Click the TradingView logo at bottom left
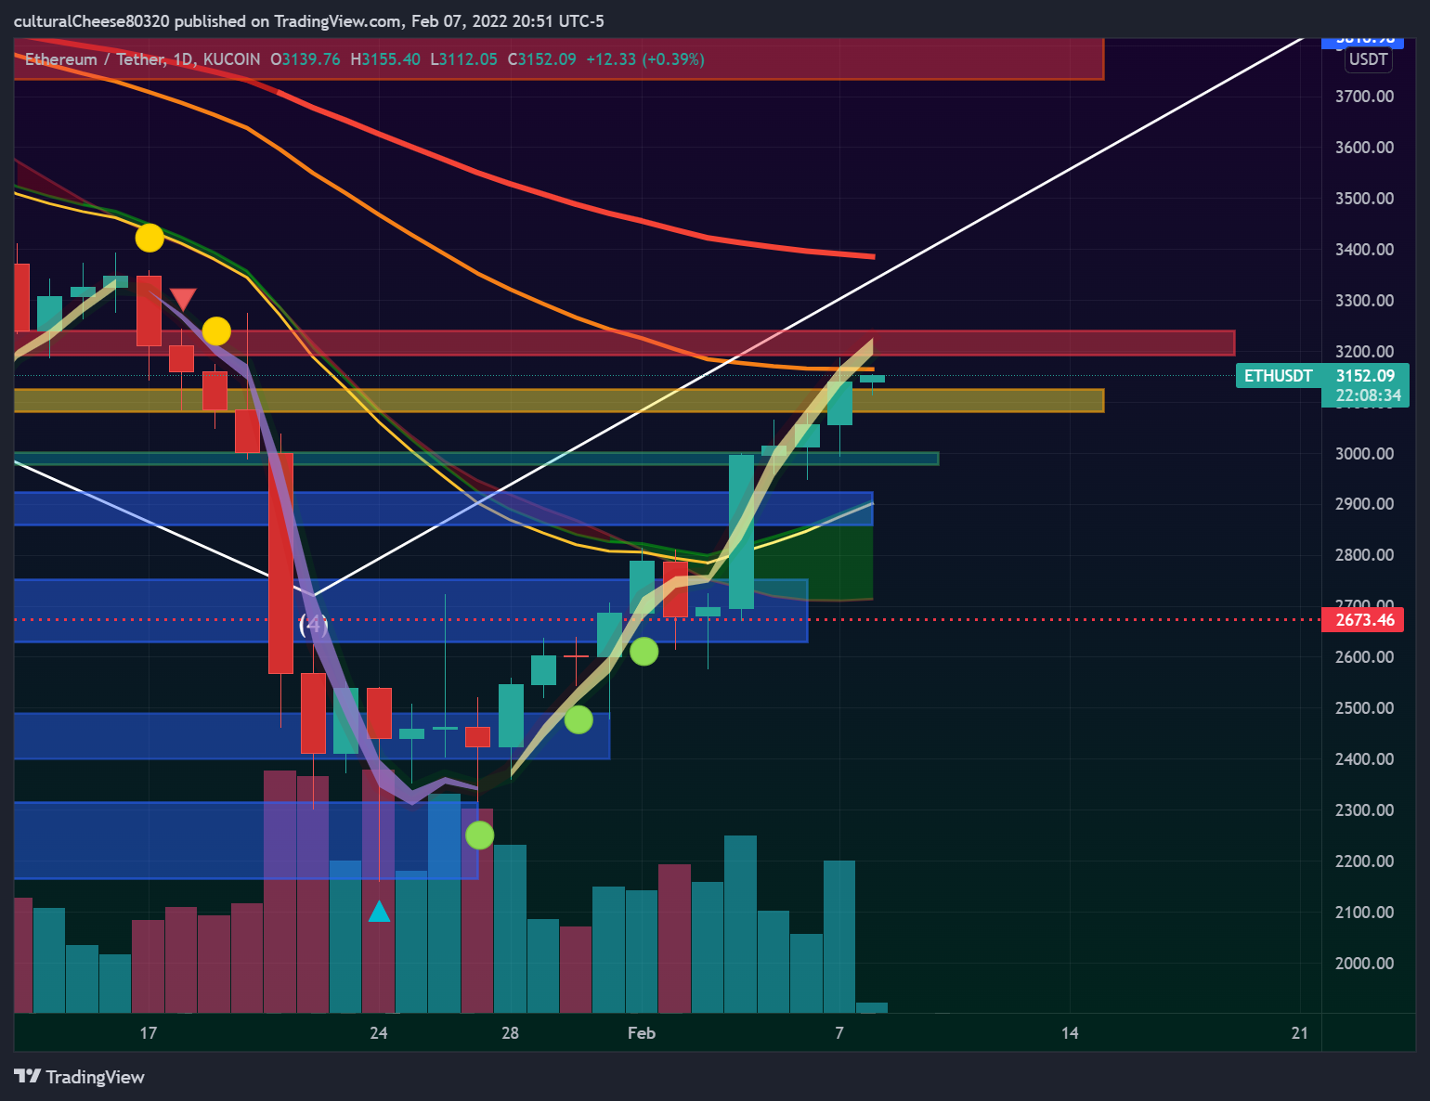Viewport: 1430px width, 1101px height. click(x=80, y=1077)
